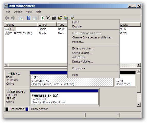Image resolution: width=147 pixels, height=123 pixels.
Task: Click Simple layout cell in (E:) row
Action: click(x=42, y=29)
